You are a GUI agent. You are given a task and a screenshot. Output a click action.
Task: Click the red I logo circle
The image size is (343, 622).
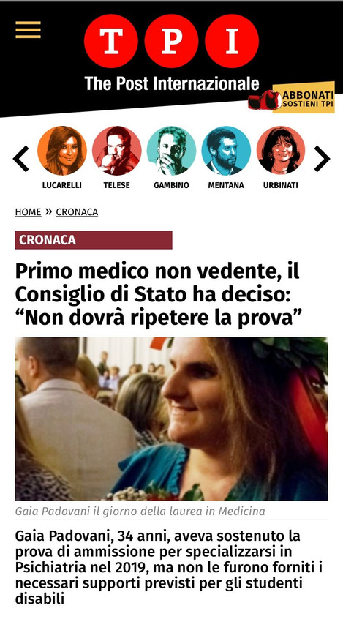click(x=232, y=41)
